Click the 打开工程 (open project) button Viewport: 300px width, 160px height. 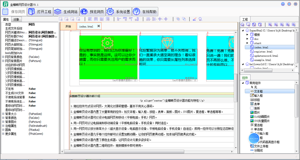40,12
